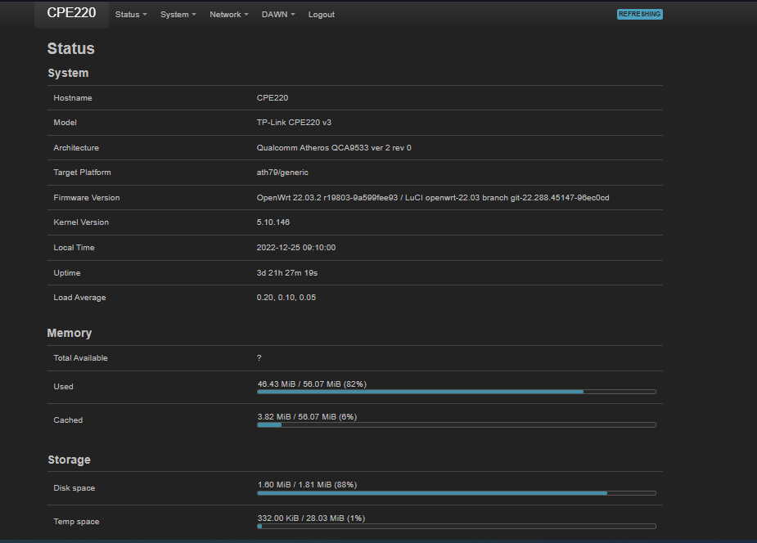The image size is (757, 543).
Task: Click the ath79/generic target platform value
Action: coord(282,173)
